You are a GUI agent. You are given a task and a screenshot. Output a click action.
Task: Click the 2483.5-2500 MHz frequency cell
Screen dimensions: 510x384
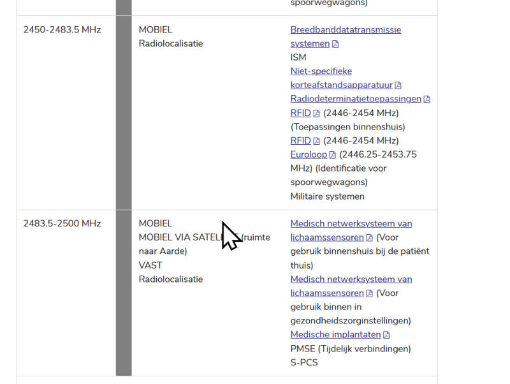tap(62, 223)
